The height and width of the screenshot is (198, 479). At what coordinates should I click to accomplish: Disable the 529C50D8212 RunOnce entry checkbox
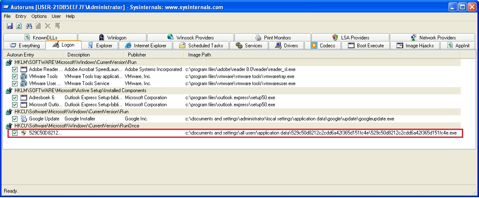coord(15,133)
